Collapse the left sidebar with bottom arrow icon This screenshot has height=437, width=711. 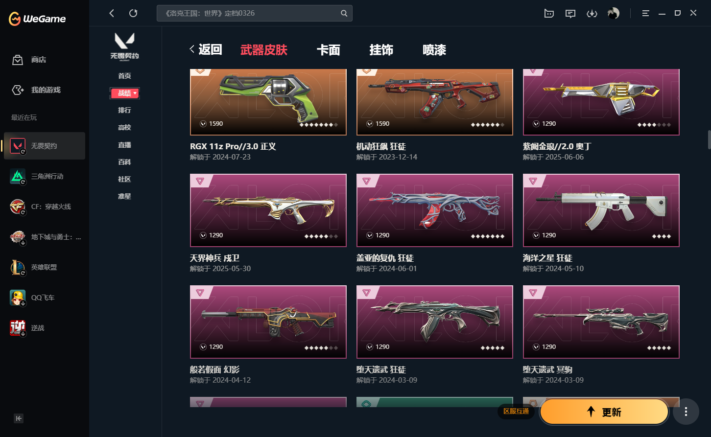(19, 418)
